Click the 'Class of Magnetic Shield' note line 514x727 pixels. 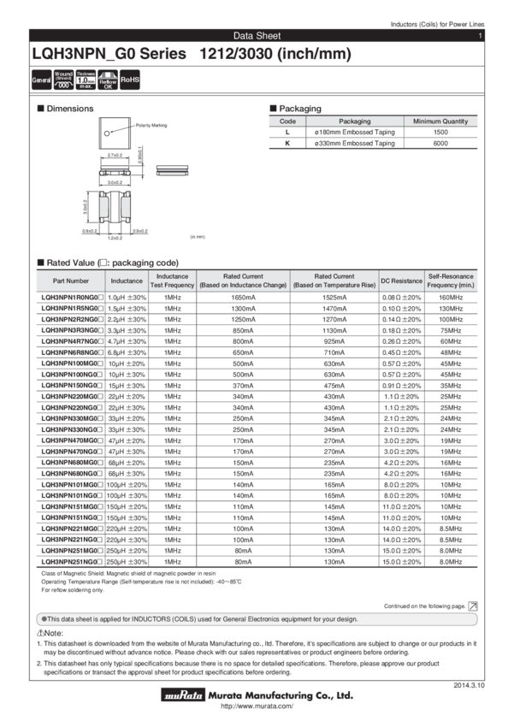(x=128, y=574)
